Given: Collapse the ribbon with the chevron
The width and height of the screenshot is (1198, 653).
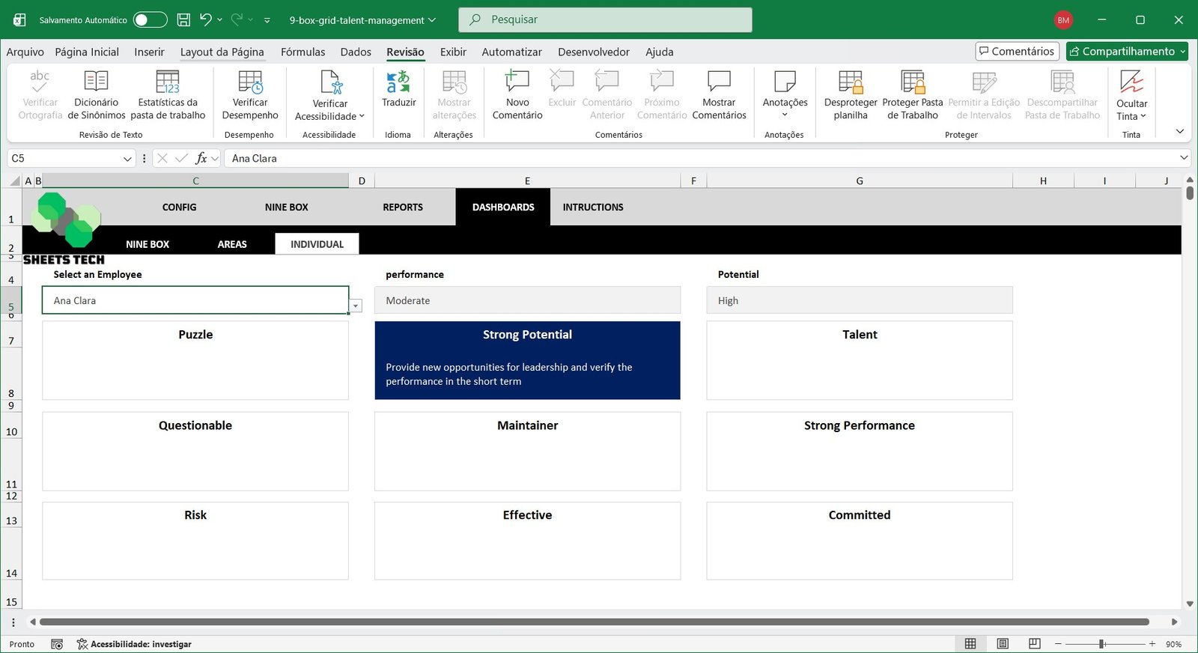Looking at the screenshot, I should pos(1180,131).
